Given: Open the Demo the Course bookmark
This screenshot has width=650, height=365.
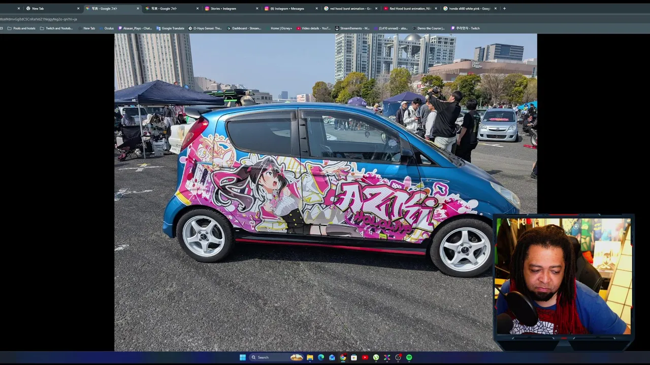Looking at the screenshot, I should (x=428, y=28).
